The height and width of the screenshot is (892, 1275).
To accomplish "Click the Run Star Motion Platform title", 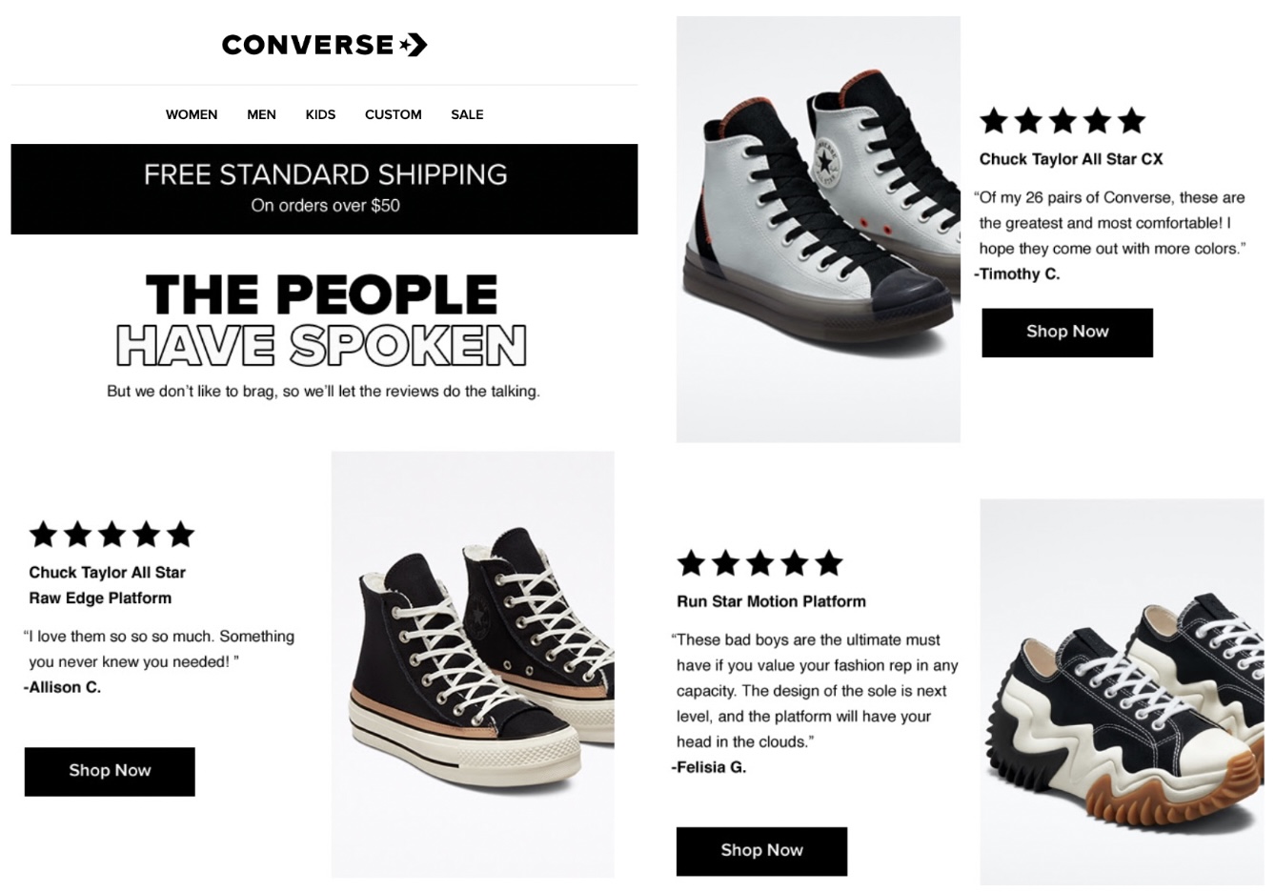I will pos(771,601).
